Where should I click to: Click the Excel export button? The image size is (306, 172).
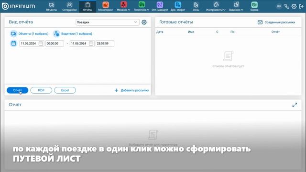65,90
